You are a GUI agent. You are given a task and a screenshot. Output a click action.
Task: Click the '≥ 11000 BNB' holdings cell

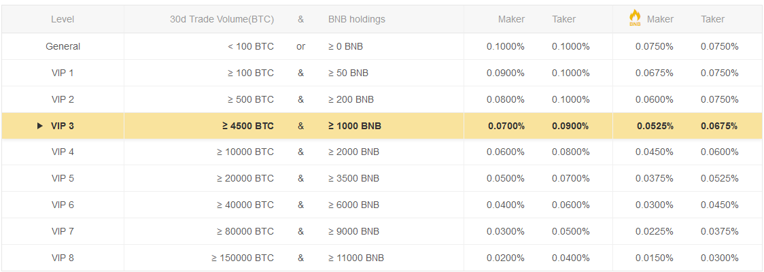coord(356,257)
